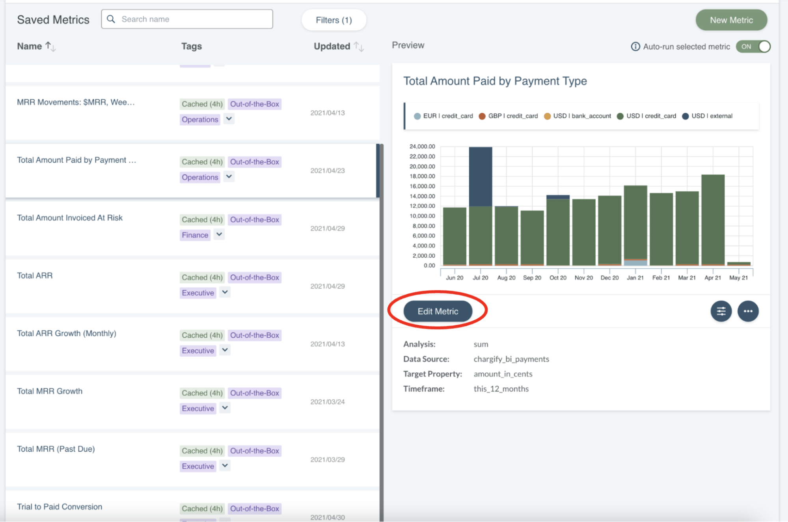Click the Edit Metric button
This screenshot has width=788, height=522.
438,311
